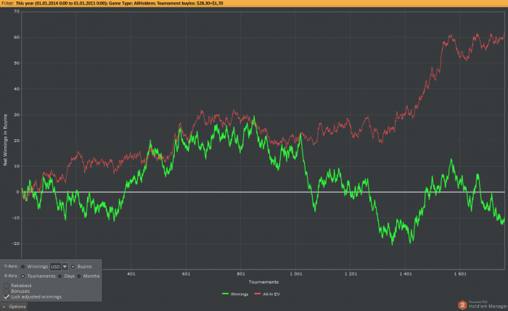The width and height of the screenshot is (508, 311).
Task: Click x-axis tick label 1 401
Action: coord(406,274)
